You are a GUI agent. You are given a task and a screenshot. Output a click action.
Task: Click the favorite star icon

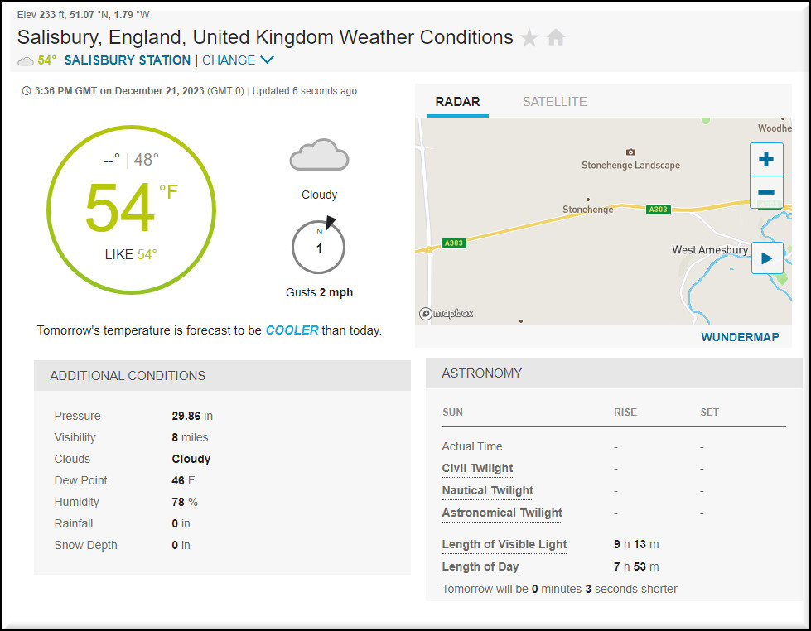pyautogui.click(x=529, y=38)
